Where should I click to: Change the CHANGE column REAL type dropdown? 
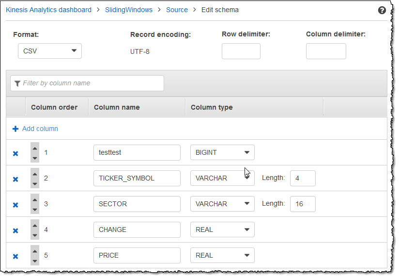click(x=222, y=230)
